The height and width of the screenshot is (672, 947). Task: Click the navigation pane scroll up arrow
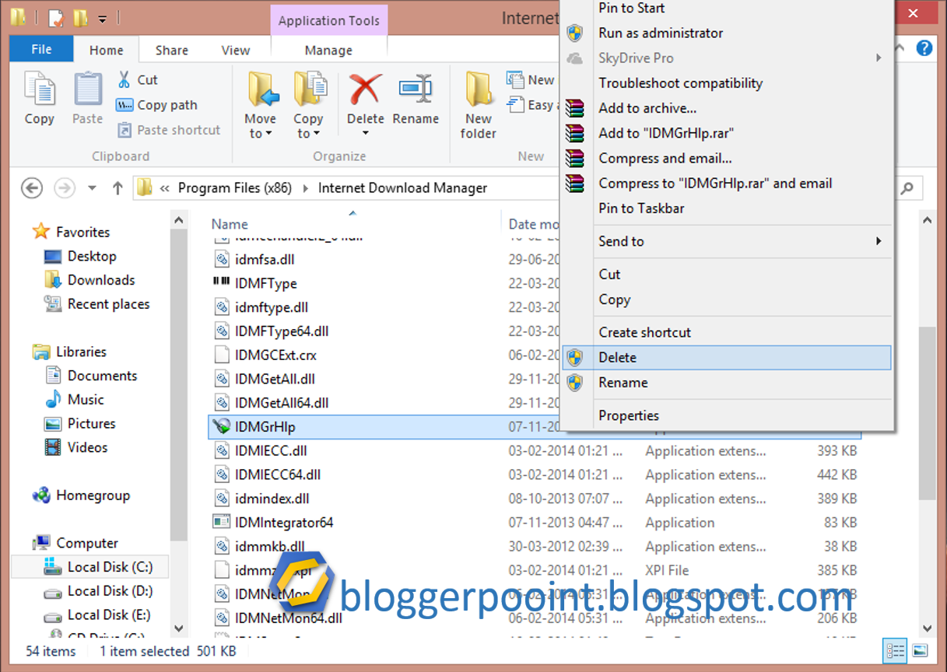click(179, 221)
